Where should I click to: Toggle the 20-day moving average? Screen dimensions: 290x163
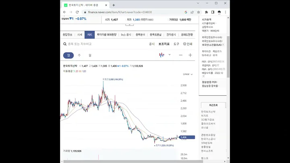tap(77, 71)
